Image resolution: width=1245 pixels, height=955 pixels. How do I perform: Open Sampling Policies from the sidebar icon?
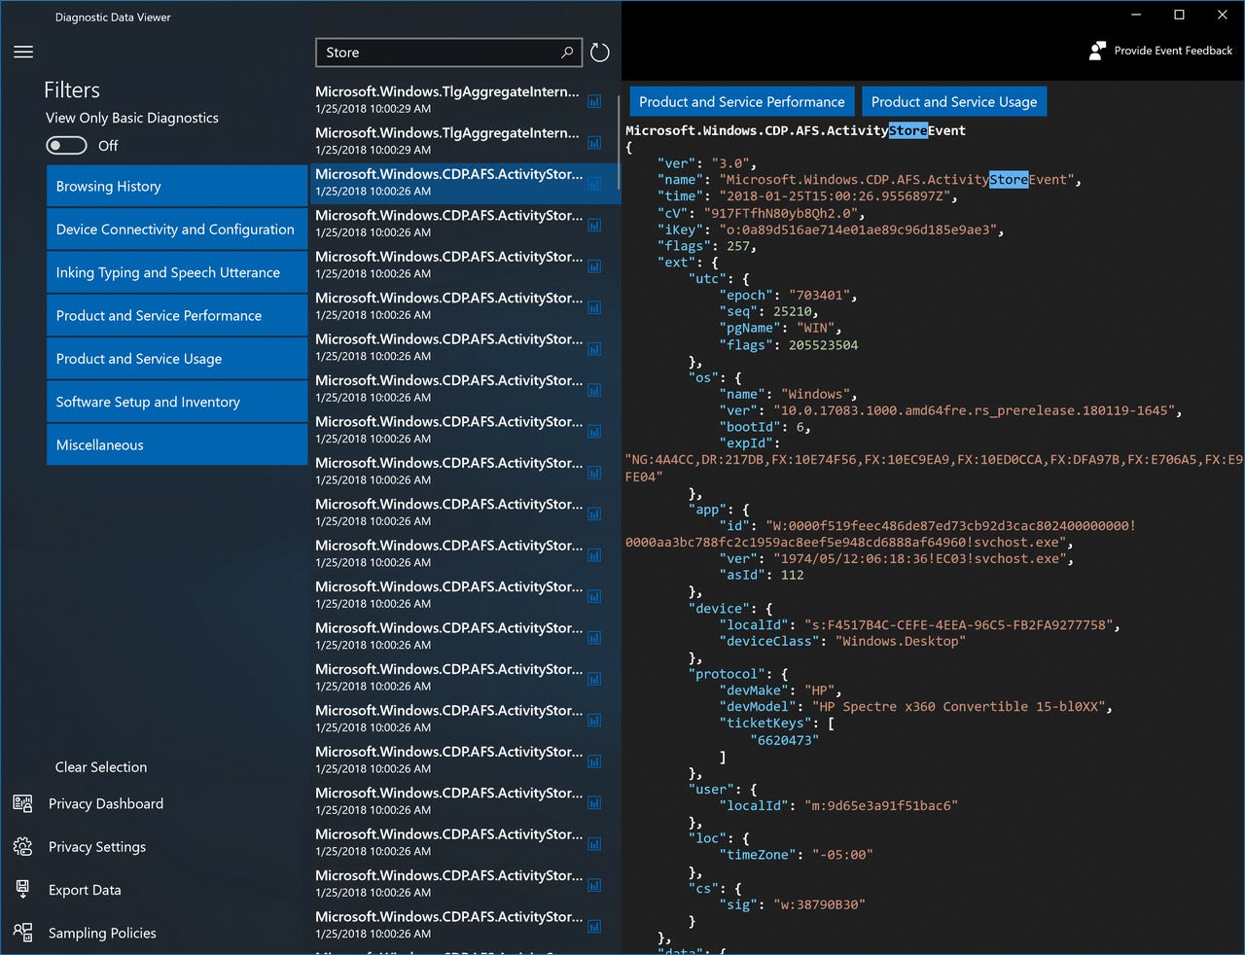pyautogui.click(x=22, y=932)
